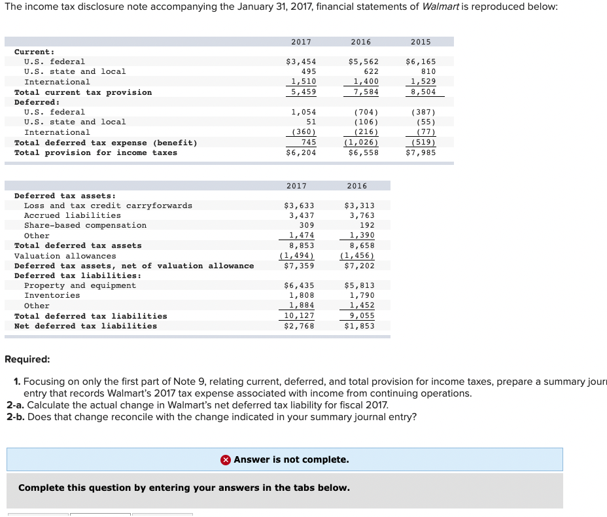Select the third answer tab at bottom

162,515
